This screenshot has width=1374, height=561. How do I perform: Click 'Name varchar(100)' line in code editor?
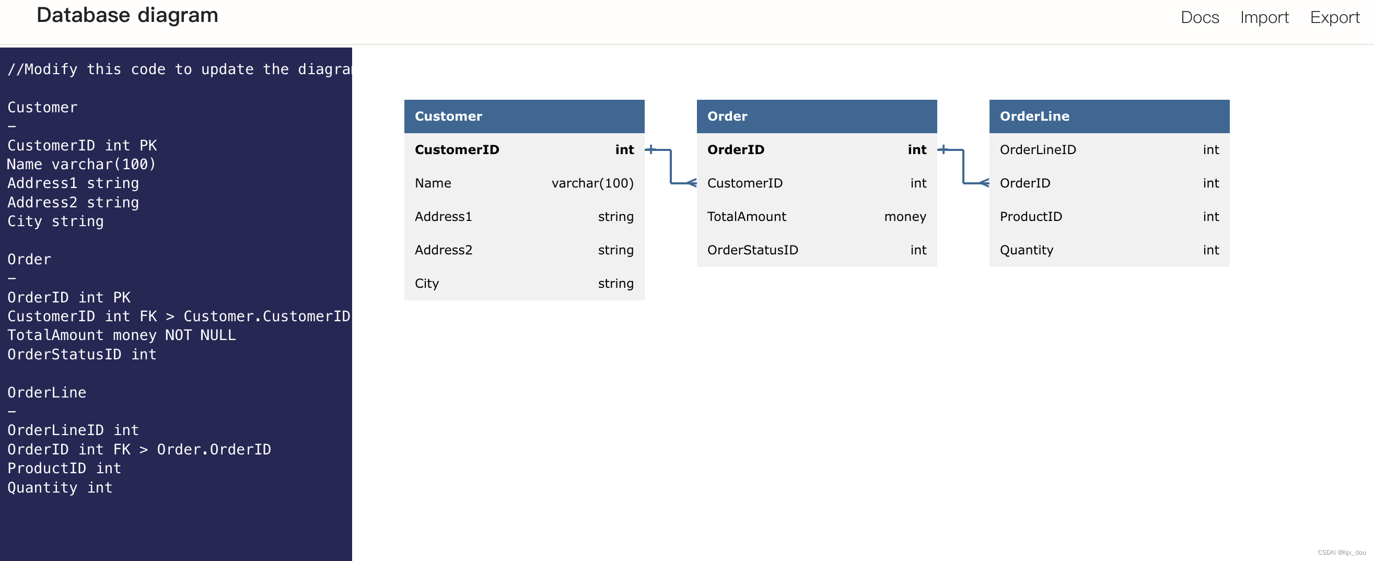pyautogui.click(x=81, y=164)
